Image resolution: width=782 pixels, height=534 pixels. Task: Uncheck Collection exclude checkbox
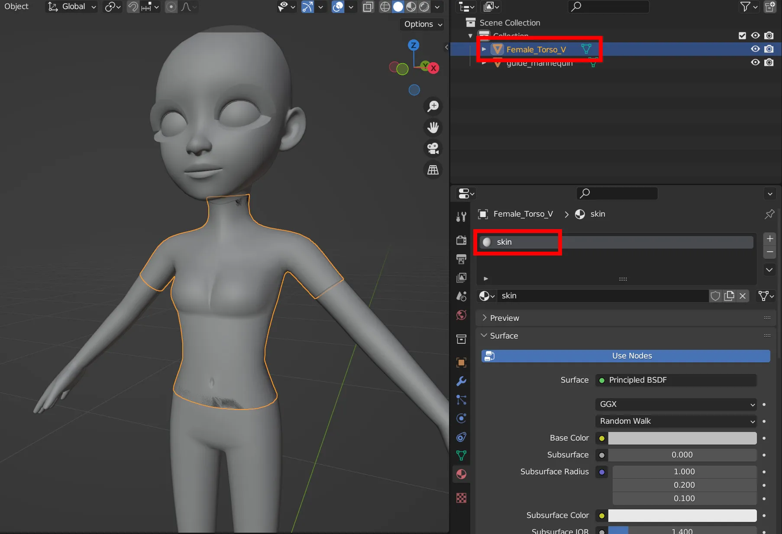click(742, 35)
